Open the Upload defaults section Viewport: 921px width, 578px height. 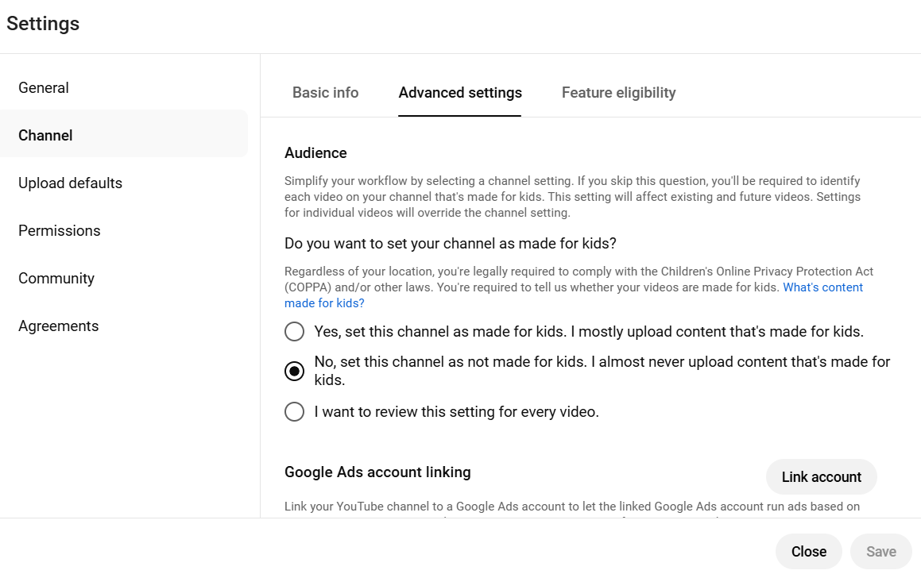tap(70, 183)
